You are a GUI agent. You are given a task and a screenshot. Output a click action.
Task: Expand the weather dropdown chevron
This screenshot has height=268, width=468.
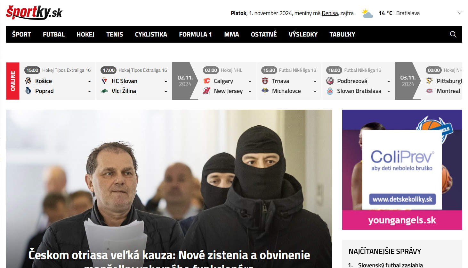(x=460, y=13)
